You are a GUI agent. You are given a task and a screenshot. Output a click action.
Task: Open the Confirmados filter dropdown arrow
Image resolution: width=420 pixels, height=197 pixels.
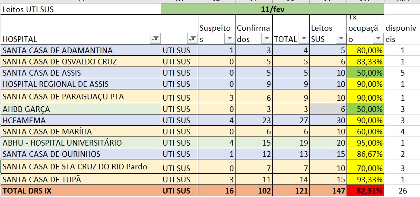[266, 39]
